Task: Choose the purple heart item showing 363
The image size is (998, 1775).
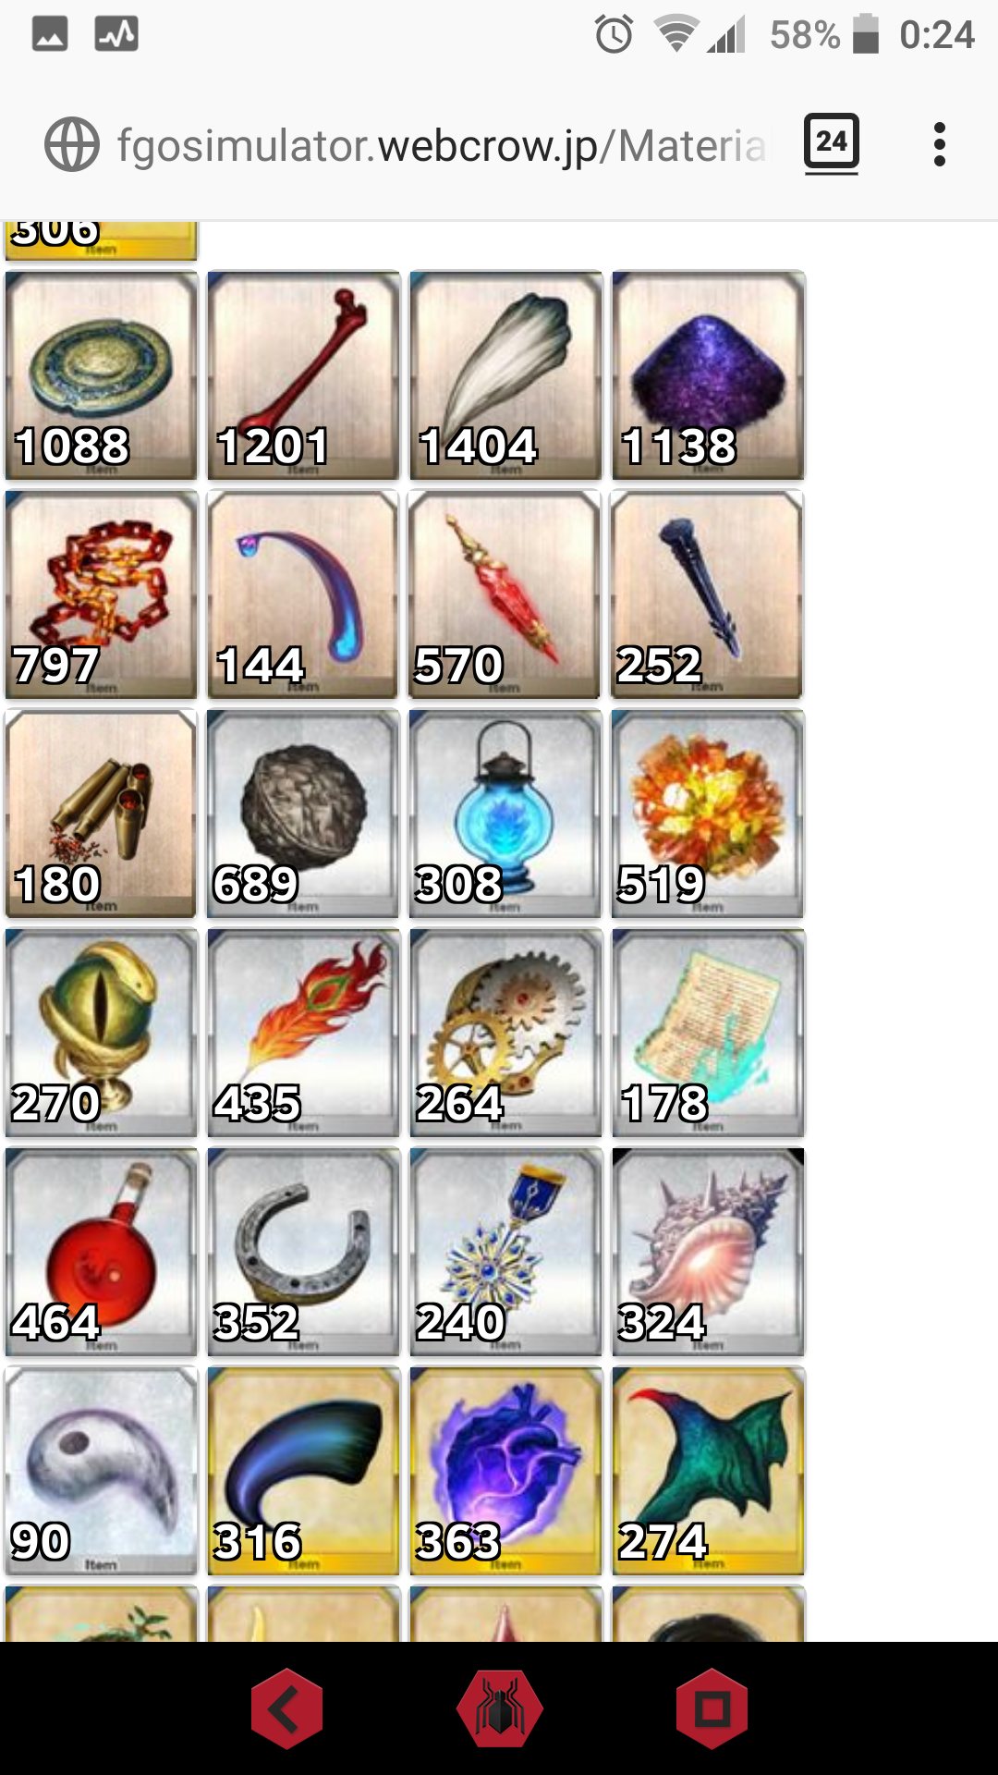Action: pyautogui.click(x=505, y=1471)
